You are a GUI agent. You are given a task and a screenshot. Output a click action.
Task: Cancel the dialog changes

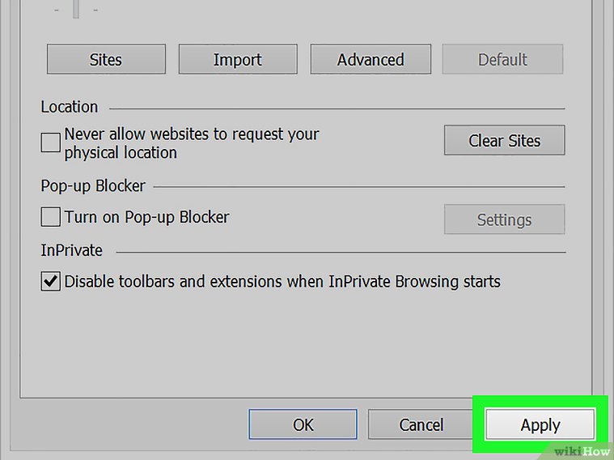[421, 424]
